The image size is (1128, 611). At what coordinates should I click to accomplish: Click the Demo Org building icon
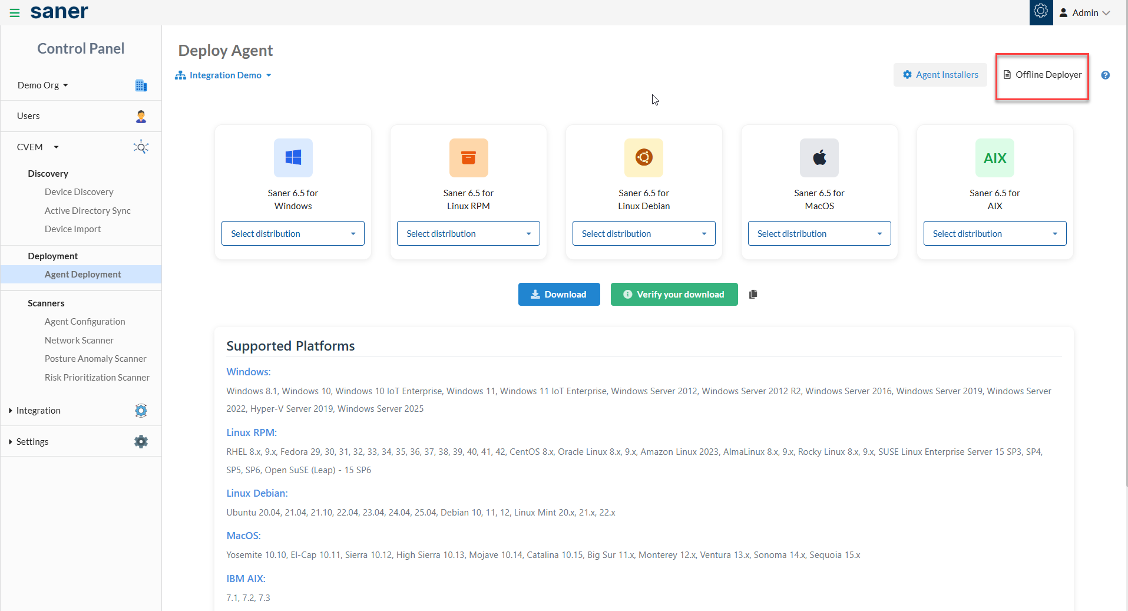(x=141, y=85)
